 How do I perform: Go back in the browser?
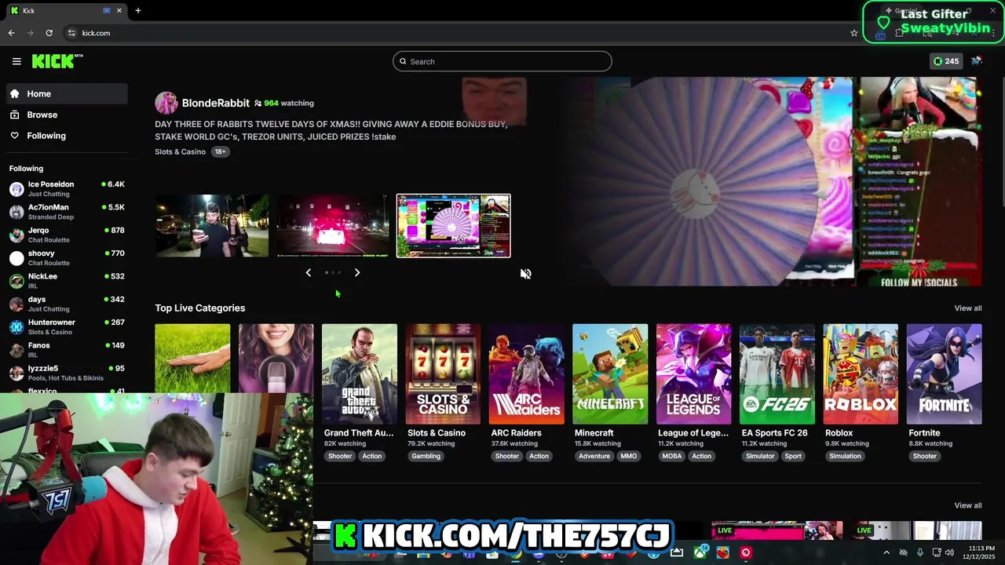(11, 33)
